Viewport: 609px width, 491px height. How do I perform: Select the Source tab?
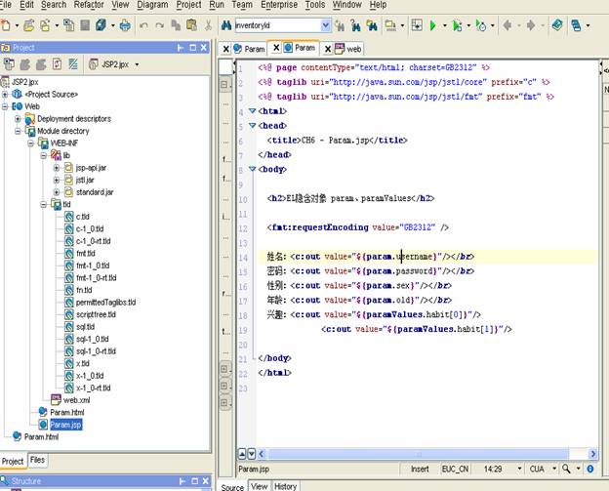232,487
